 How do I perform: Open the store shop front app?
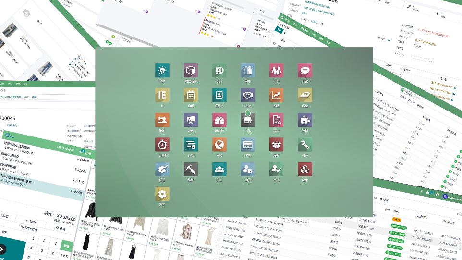[x=248, y=120]
